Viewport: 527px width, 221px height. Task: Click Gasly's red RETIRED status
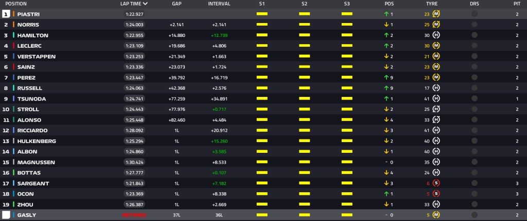click(x=134, y=215)
